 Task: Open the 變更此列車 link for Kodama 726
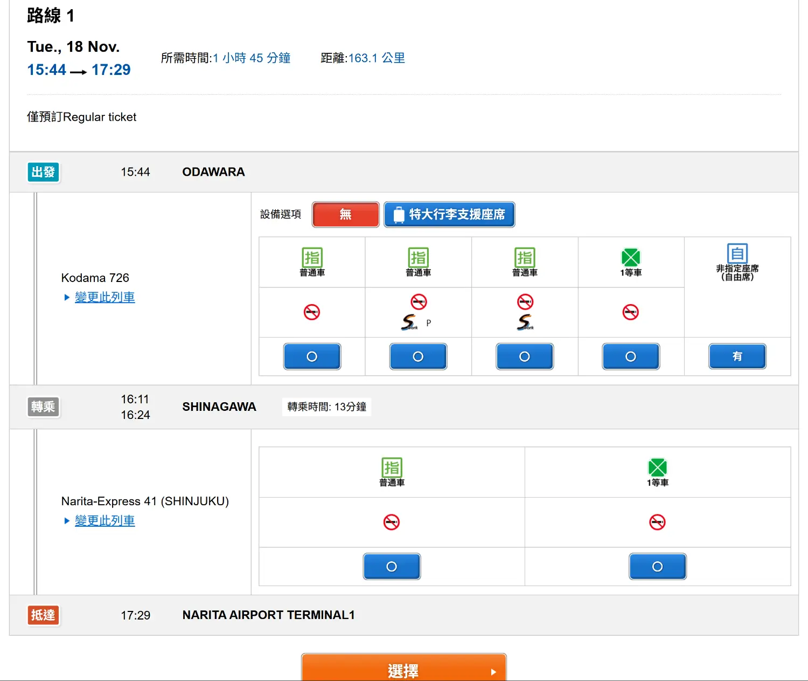tap(105, 297)
